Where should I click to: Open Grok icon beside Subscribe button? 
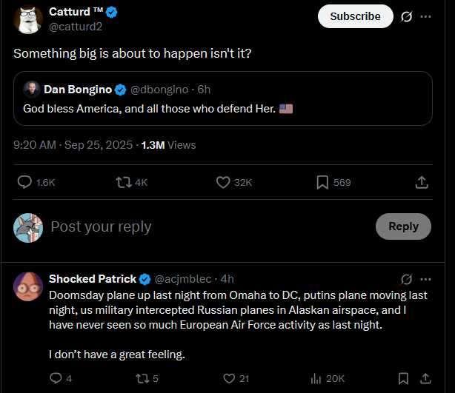click(406, 16)
